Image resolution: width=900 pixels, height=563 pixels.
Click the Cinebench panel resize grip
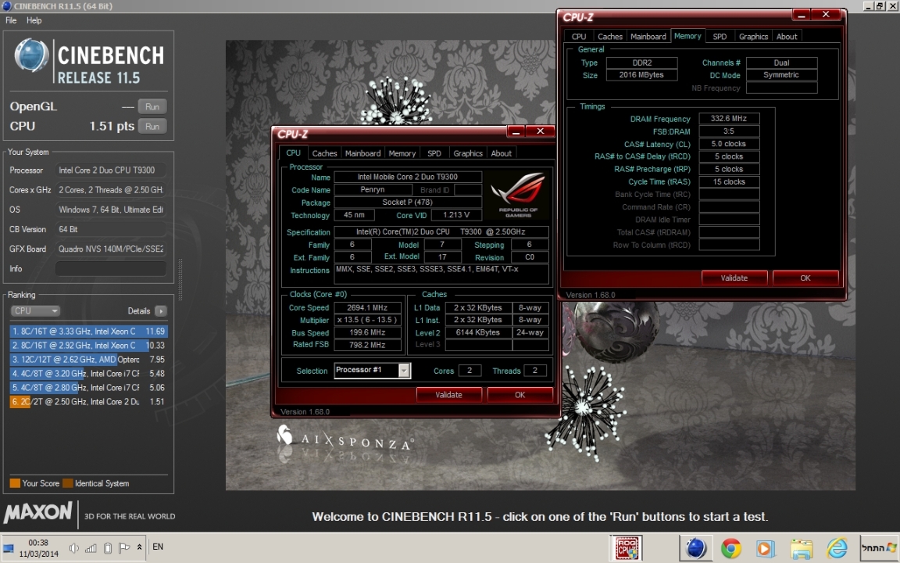[x=180, y=280]
